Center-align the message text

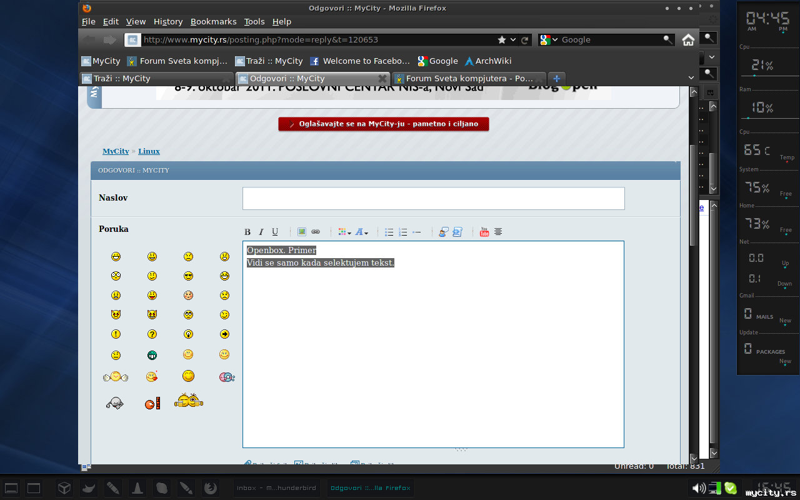(x=498, y=232)
